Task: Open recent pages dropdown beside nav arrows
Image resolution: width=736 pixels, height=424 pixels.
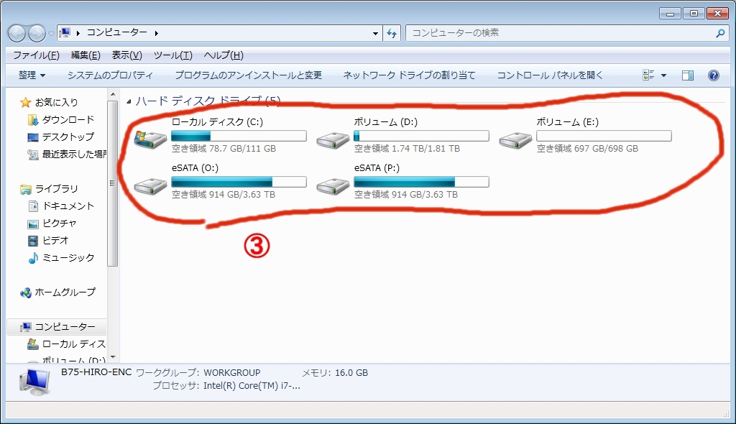Action: click(51, 34)
